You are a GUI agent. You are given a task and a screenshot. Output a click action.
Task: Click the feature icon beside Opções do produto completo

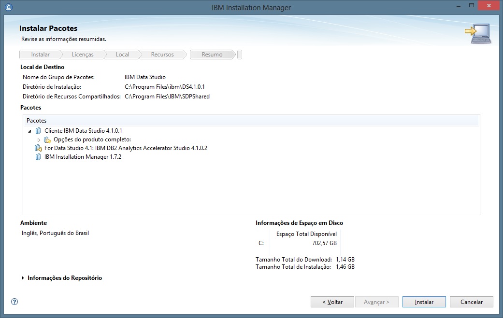click(47, 139)
